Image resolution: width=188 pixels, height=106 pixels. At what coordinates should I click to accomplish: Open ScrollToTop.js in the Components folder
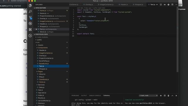(51, 61)
